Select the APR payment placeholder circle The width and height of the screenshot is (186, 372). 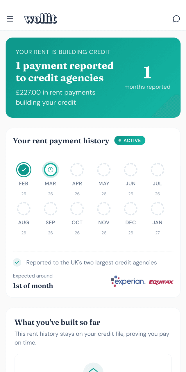pyautogui.click(x=77, y=169)
